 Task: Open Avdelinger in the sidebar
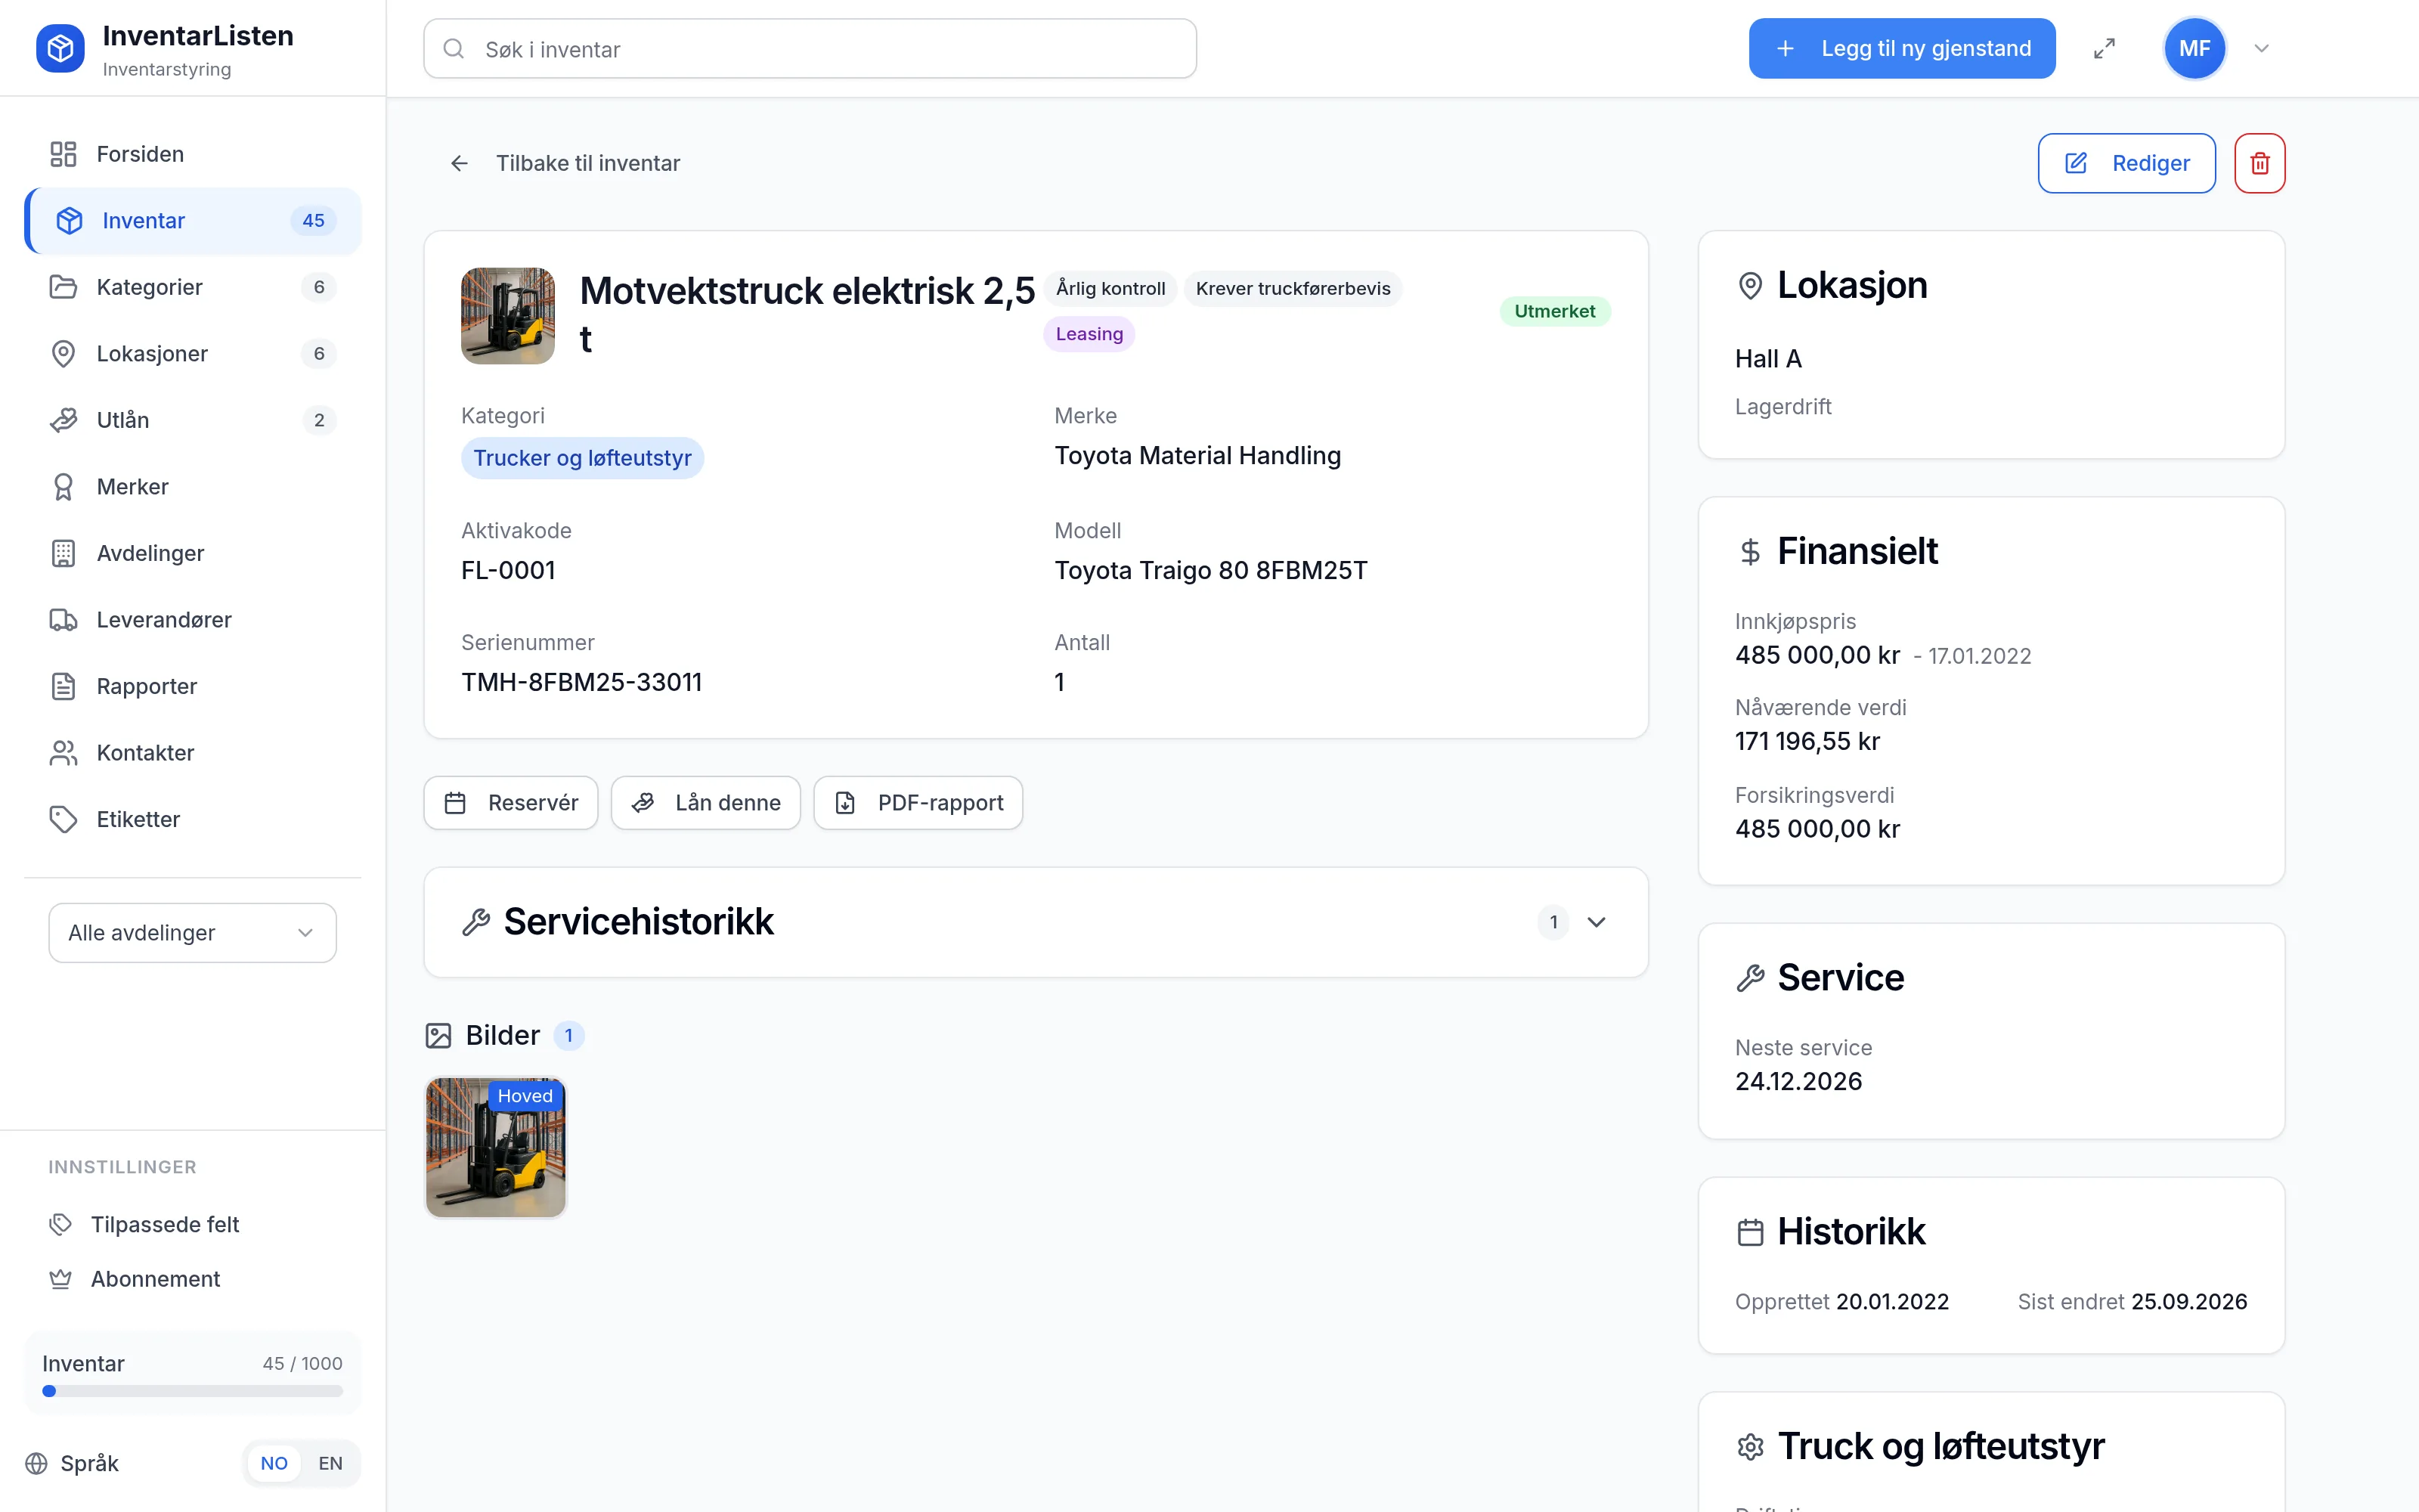[x=193, y=553]
